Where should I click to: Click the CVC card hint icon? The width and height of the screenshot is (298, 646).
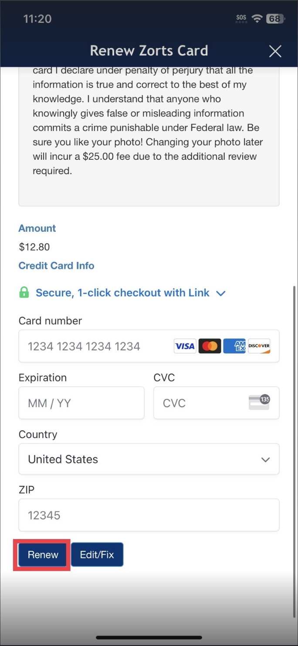[259, 402]
